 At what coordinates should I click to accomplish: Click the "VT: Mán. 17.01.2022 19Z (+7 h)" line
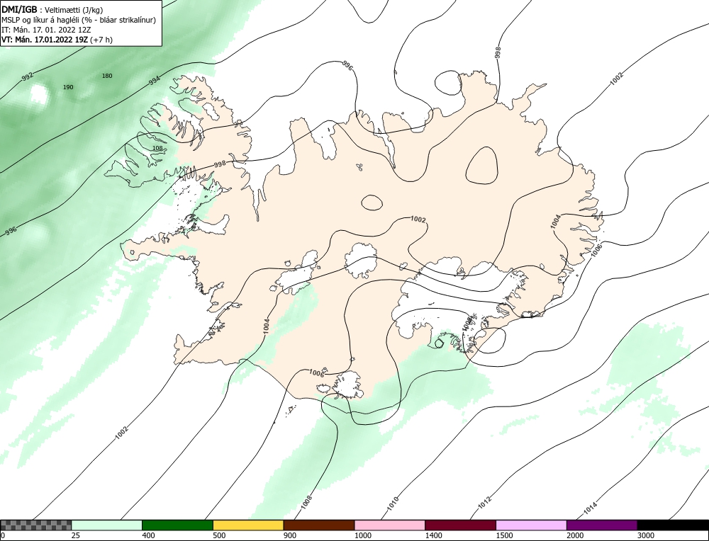pos(57,40)
